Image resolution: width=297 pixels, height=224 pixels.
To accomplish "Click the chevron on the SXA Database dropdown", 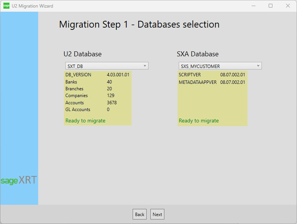I will [x=258, y=66].
